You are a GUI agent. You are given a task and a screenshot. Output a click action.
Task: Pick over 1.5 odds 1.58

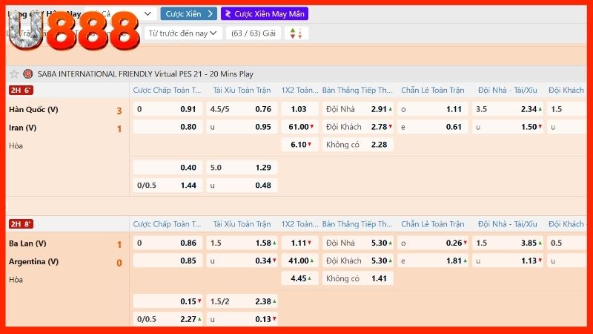click(242, 243)
